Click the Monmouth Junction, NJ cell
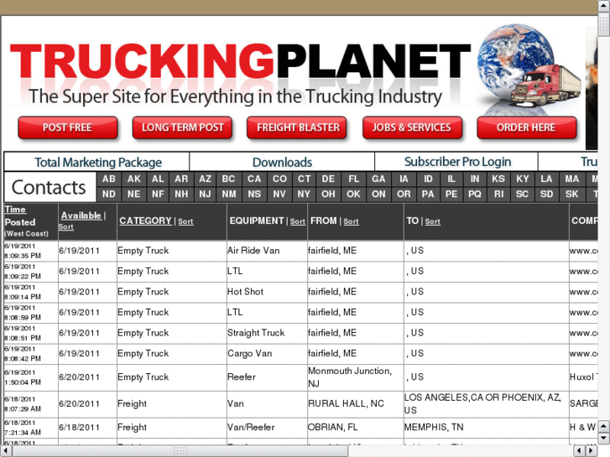This screenshot has height=457, width=610. coord(356,377)
